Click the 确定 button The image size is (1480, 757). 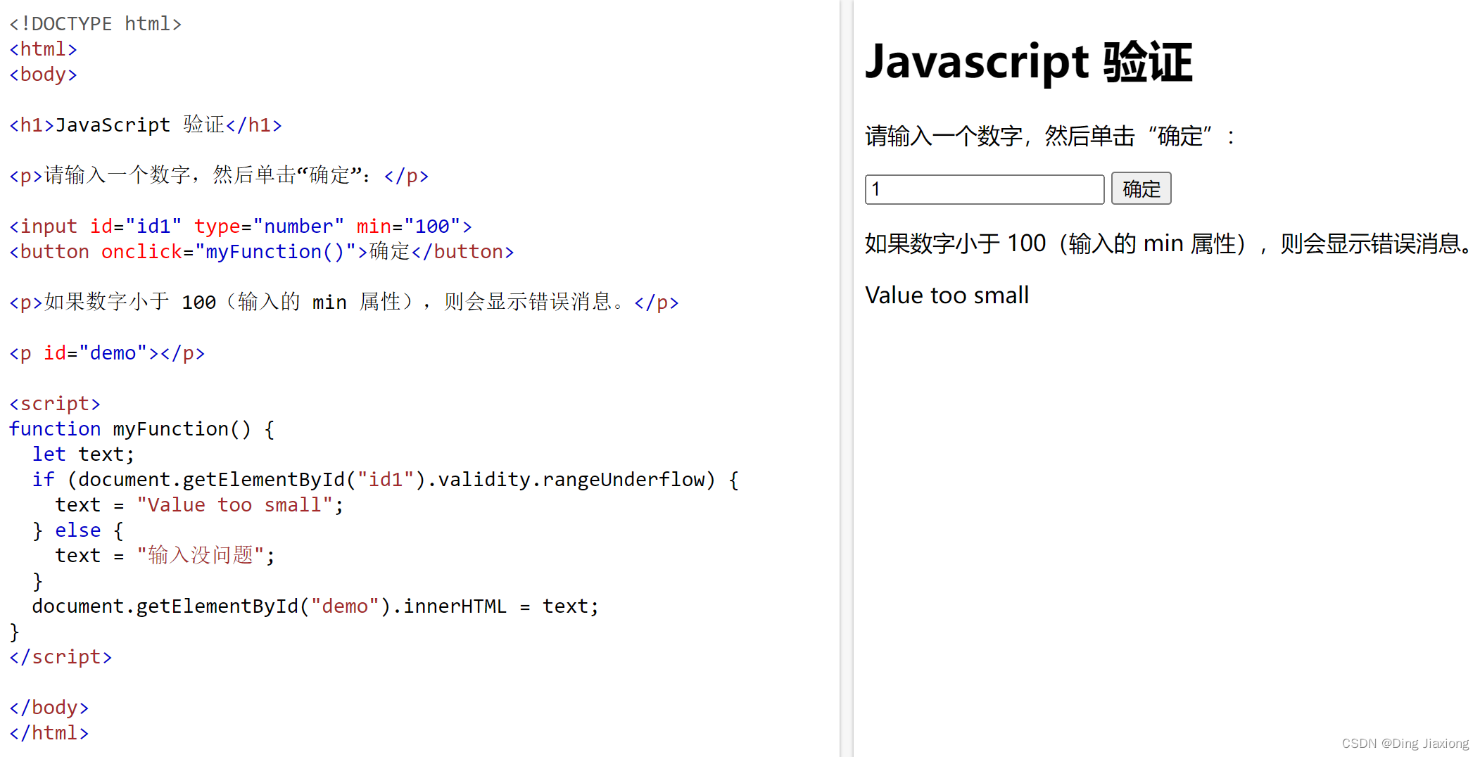coord(1141,189)
